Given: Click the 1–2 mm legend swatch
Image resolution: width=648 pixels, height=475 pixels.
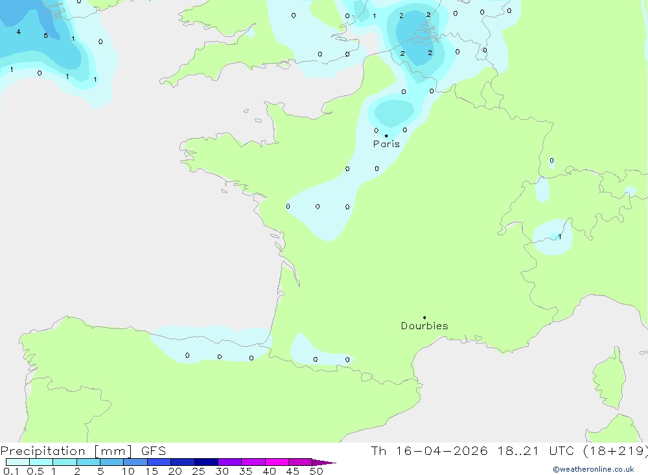Looking at the screenshot, I should (64, 462).
